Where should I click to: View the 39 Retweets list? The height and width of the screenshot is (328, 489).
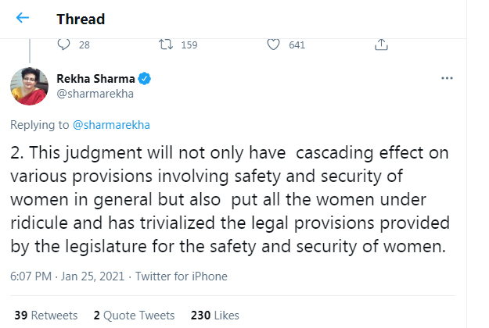[46, 315]
